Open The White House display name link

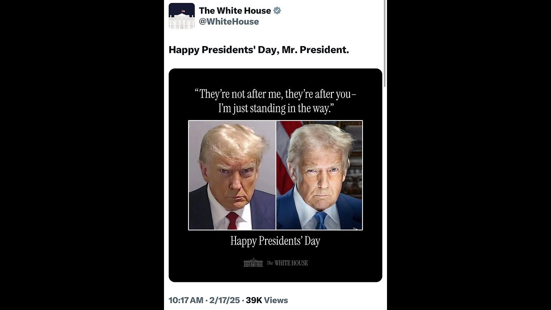235,11
